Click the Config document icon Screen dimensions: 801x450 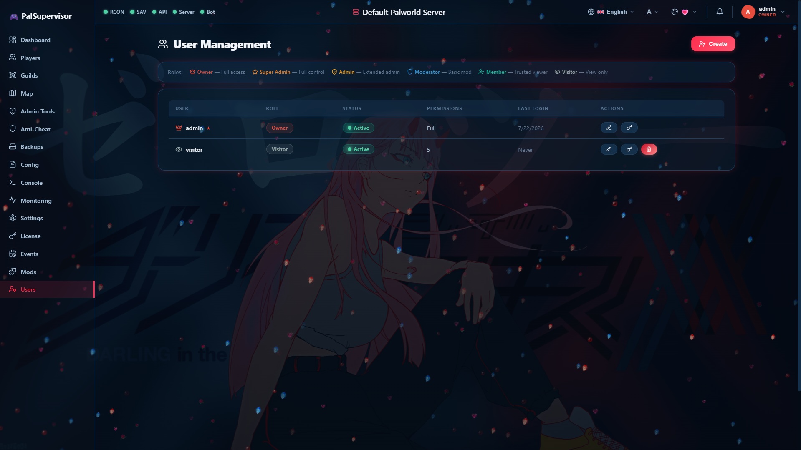(x=13, y=165)
